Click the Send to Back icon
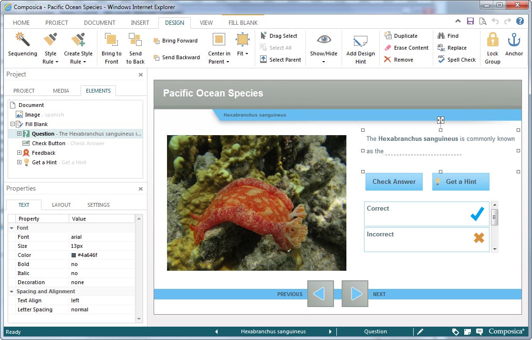The height and width of the screenshot is (340, 532). coord(135,41)
